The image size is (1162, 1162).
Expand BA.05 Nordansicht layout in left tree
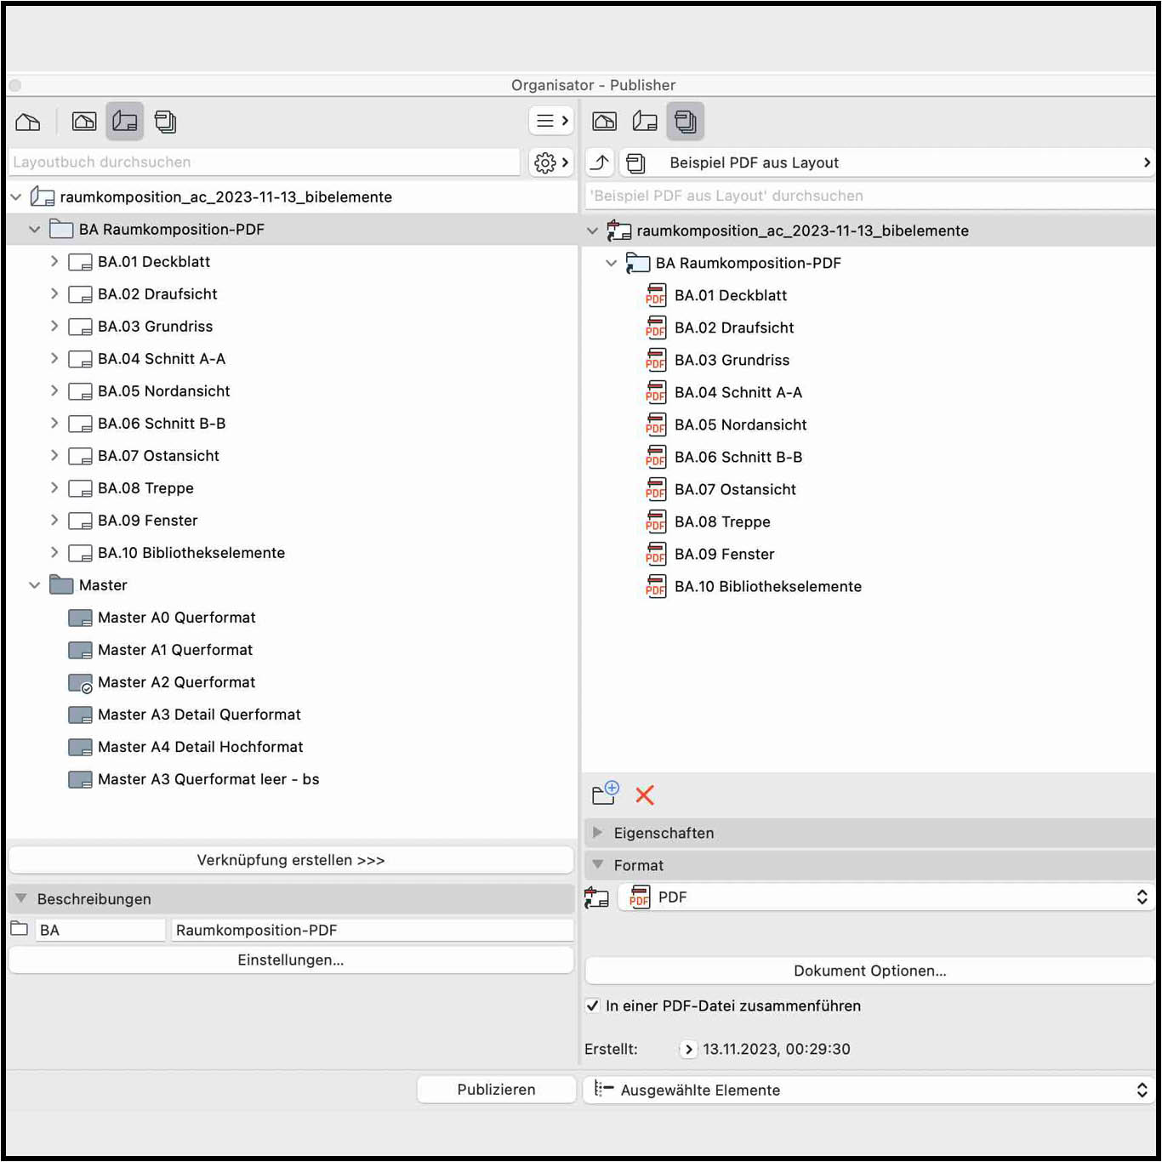(x=54, y=390)
